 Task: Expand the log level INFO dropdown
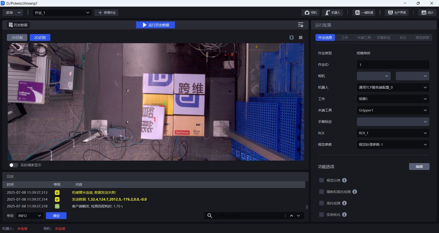(x=29, y=216)
